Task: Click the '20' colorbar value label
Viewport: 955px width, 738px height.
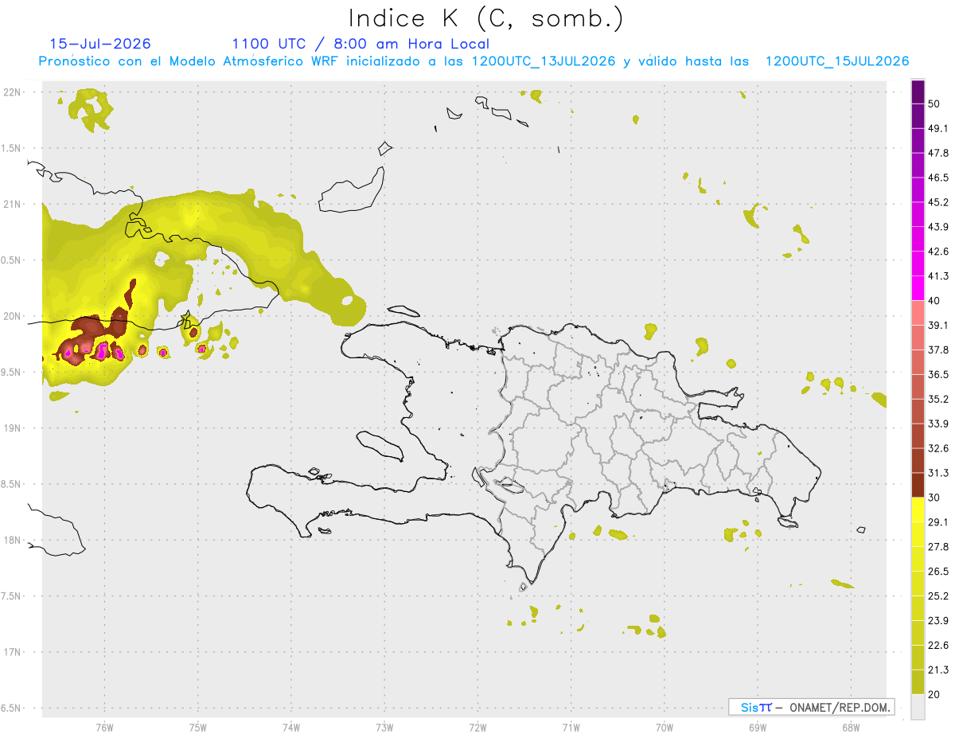Action: coord(934,695)
